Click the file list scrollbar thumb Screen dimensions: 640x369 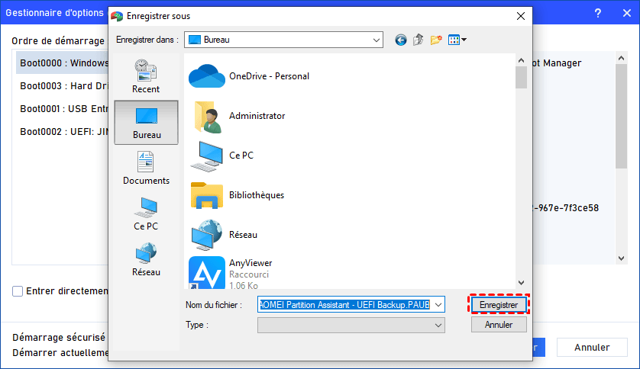click(x=521, y=78)
